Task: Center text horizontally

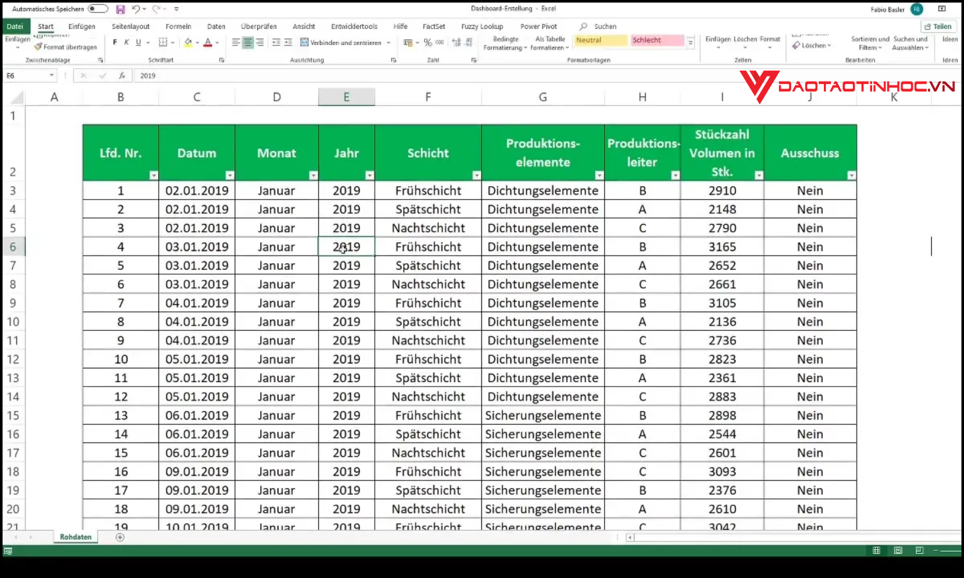Action: [x=247, y=42]
